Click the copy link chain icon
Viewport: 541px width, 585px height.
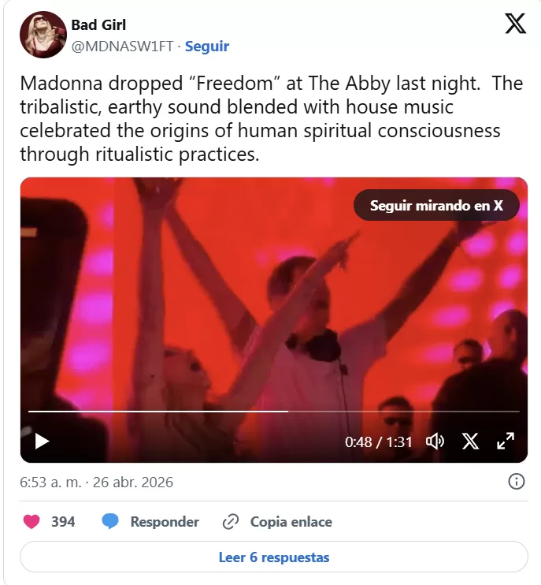point(231,522)
